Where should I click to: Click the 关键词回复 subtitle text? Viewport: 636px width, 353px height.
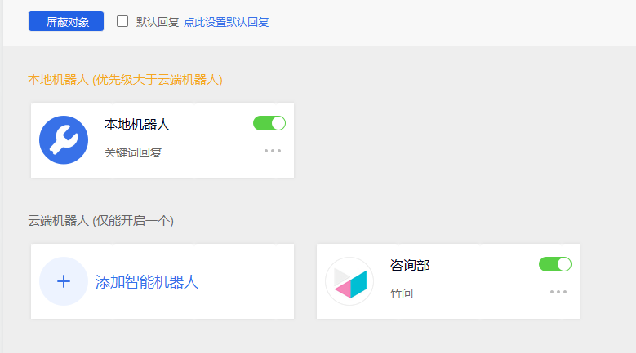[133, 152]
